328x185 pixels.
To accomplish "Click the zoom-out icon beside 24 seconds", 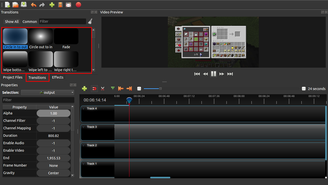I will click(304, 89).
